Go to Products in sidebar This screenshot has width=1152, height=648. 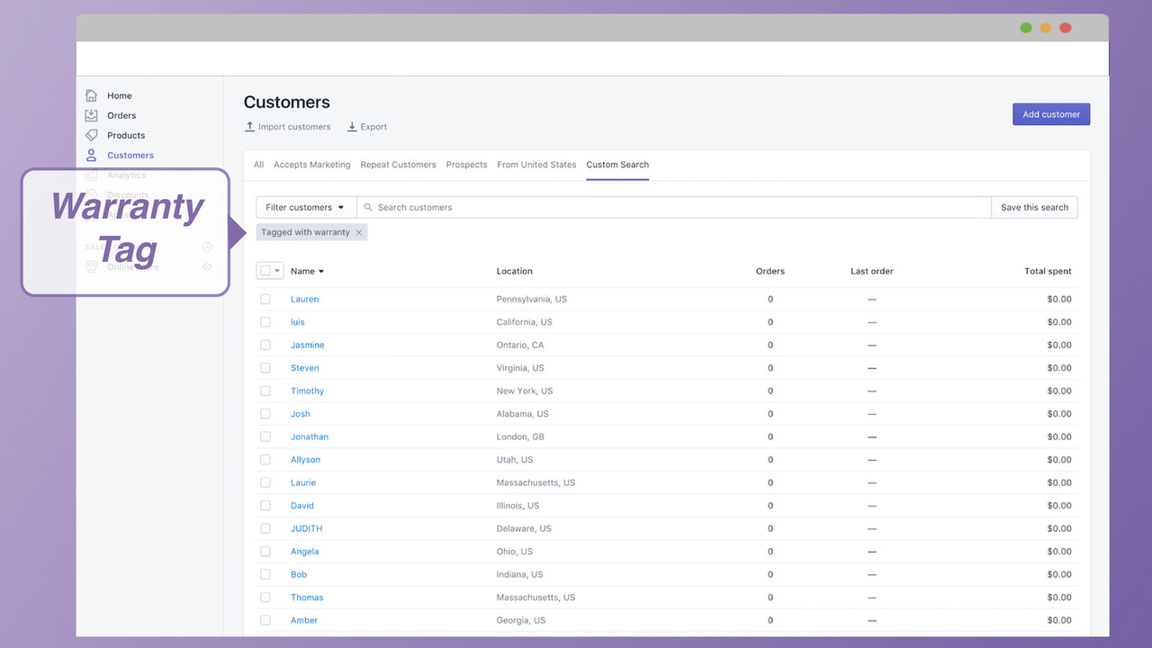pos(126,135)
